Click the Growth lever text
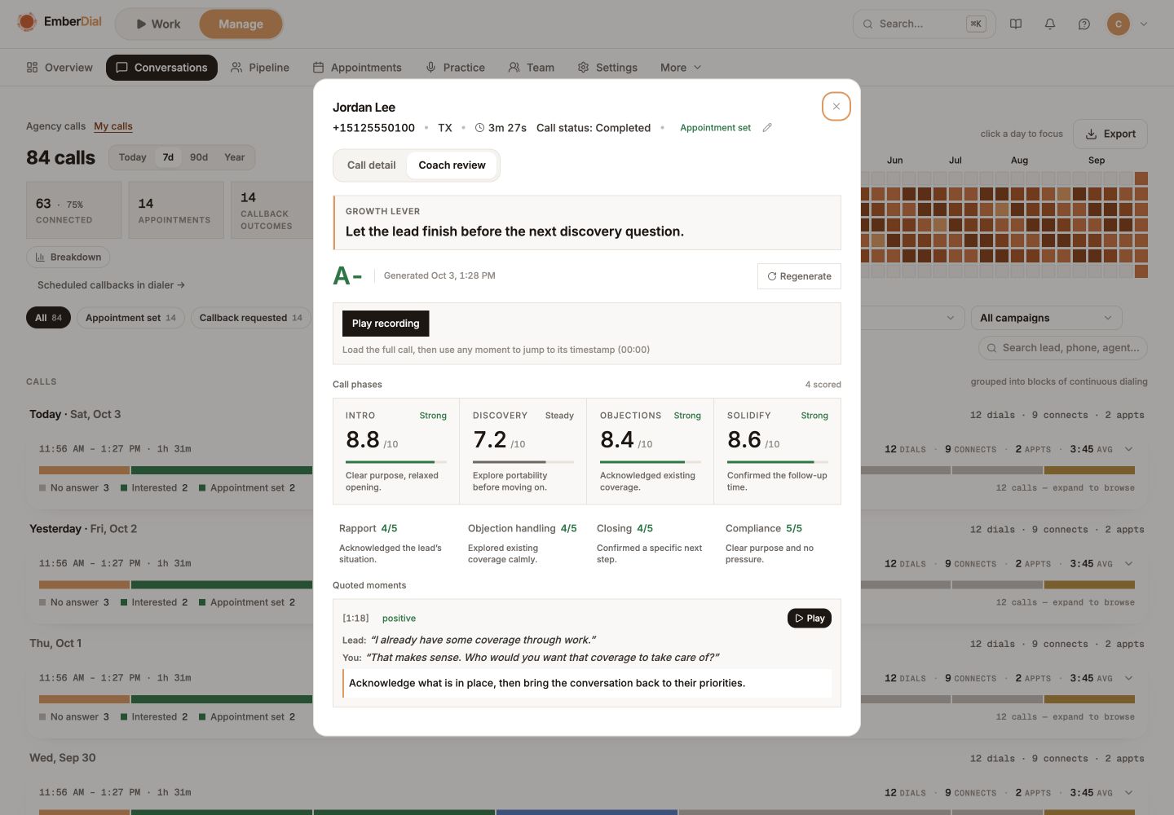 click(514, 231)
